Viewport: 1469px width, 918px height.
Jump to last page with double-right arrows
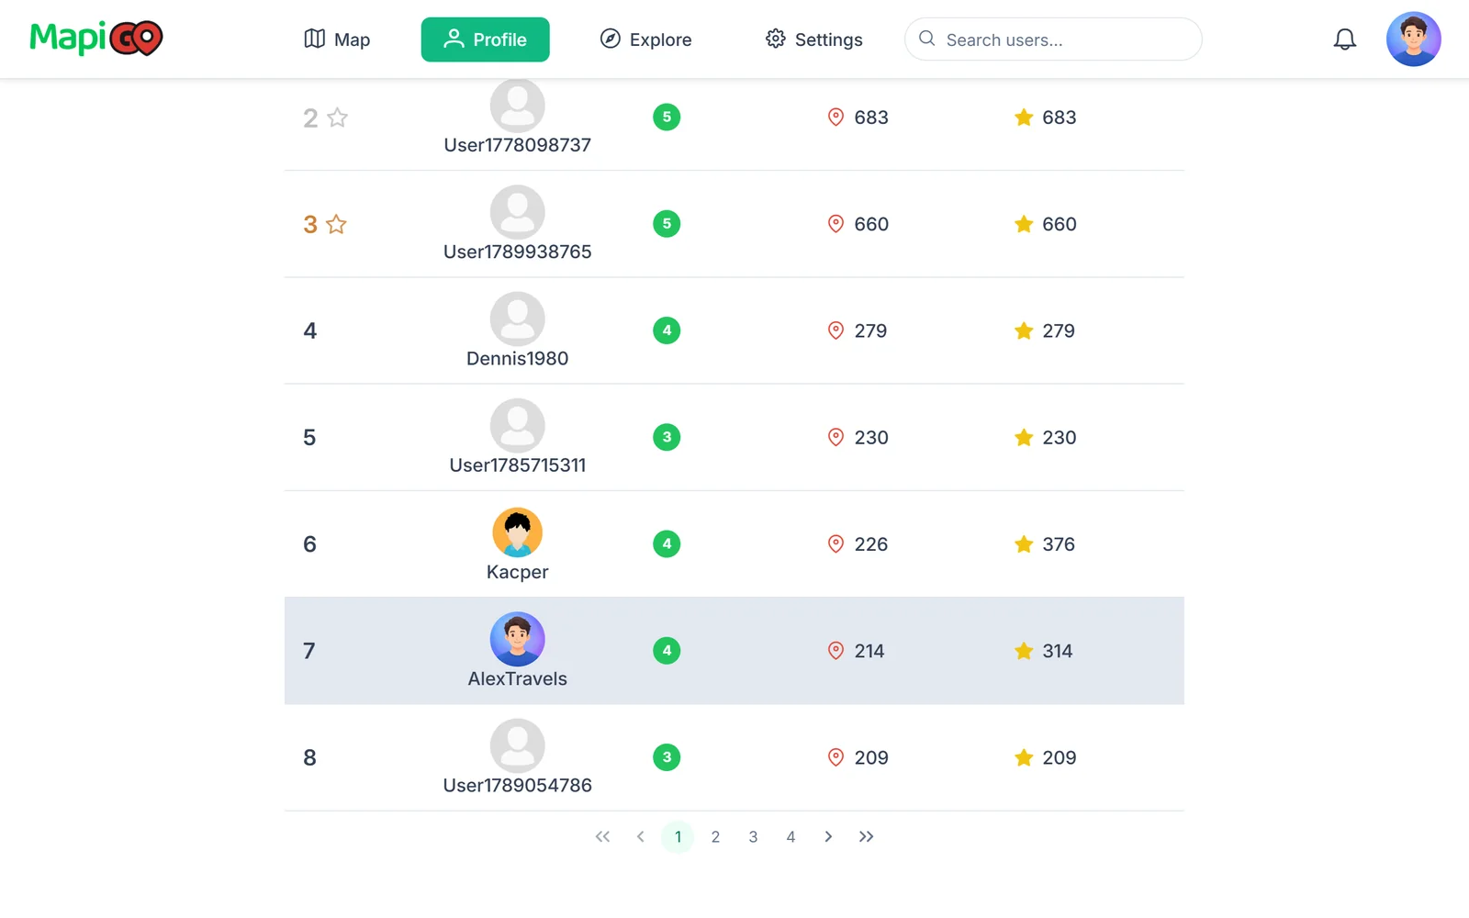click(866, 836)
